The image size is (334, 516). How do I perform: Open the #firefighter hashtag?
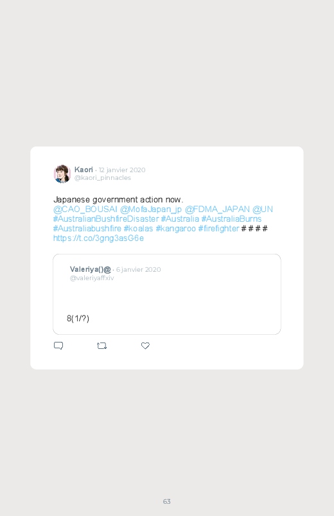(218, 228)
